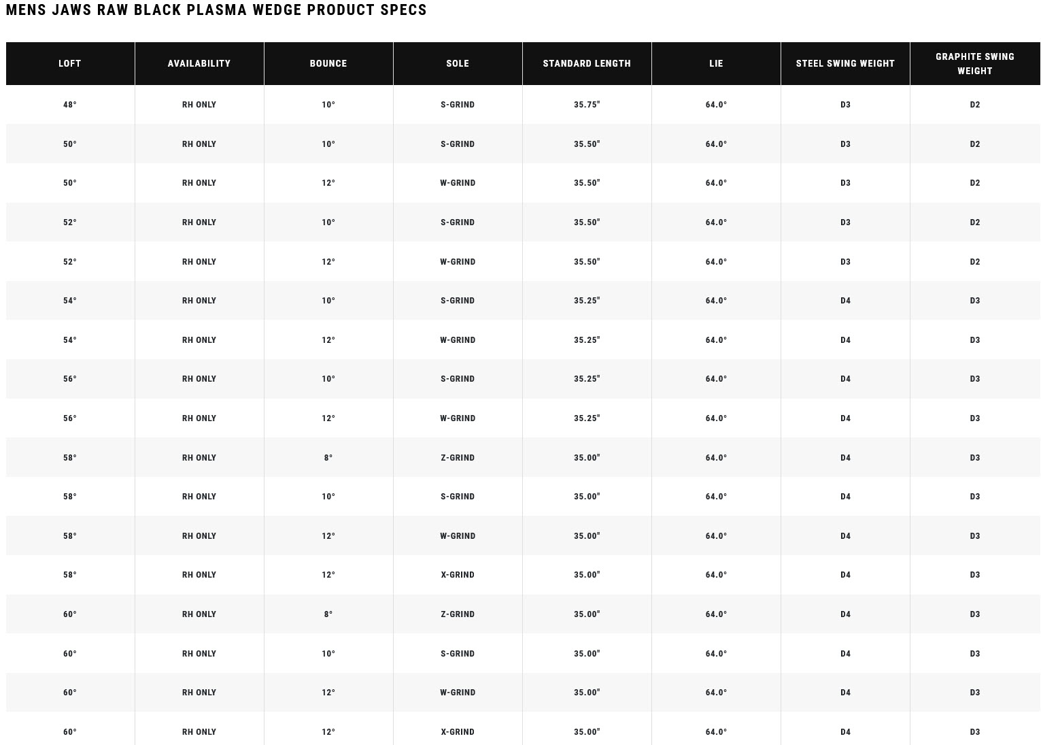Screen dimensions: 1041x745
Task: Select W-GRIND in the 50° row
Action: pyautogui.click(x=458, y=183)
